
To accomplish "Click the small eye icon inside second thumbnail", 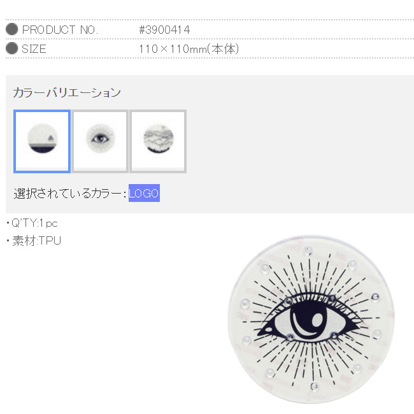I will tap(100, 138).
